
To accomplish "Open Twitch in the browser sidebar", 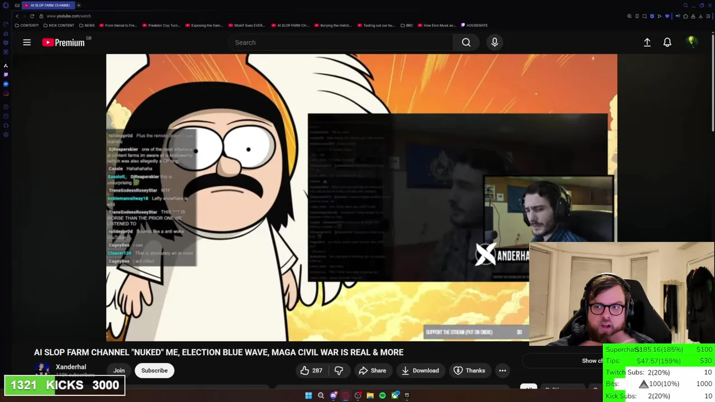I will [6, 74].
